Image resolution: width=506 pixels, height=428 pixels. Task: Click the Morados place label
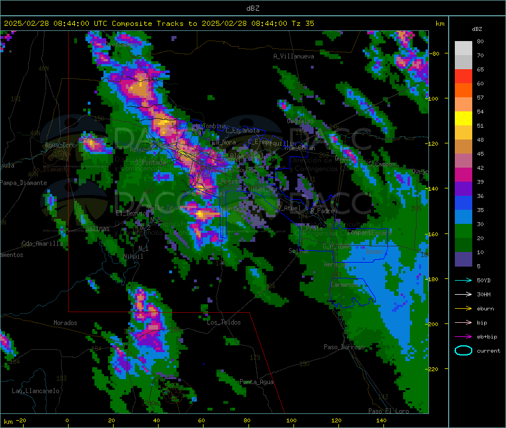65,323
